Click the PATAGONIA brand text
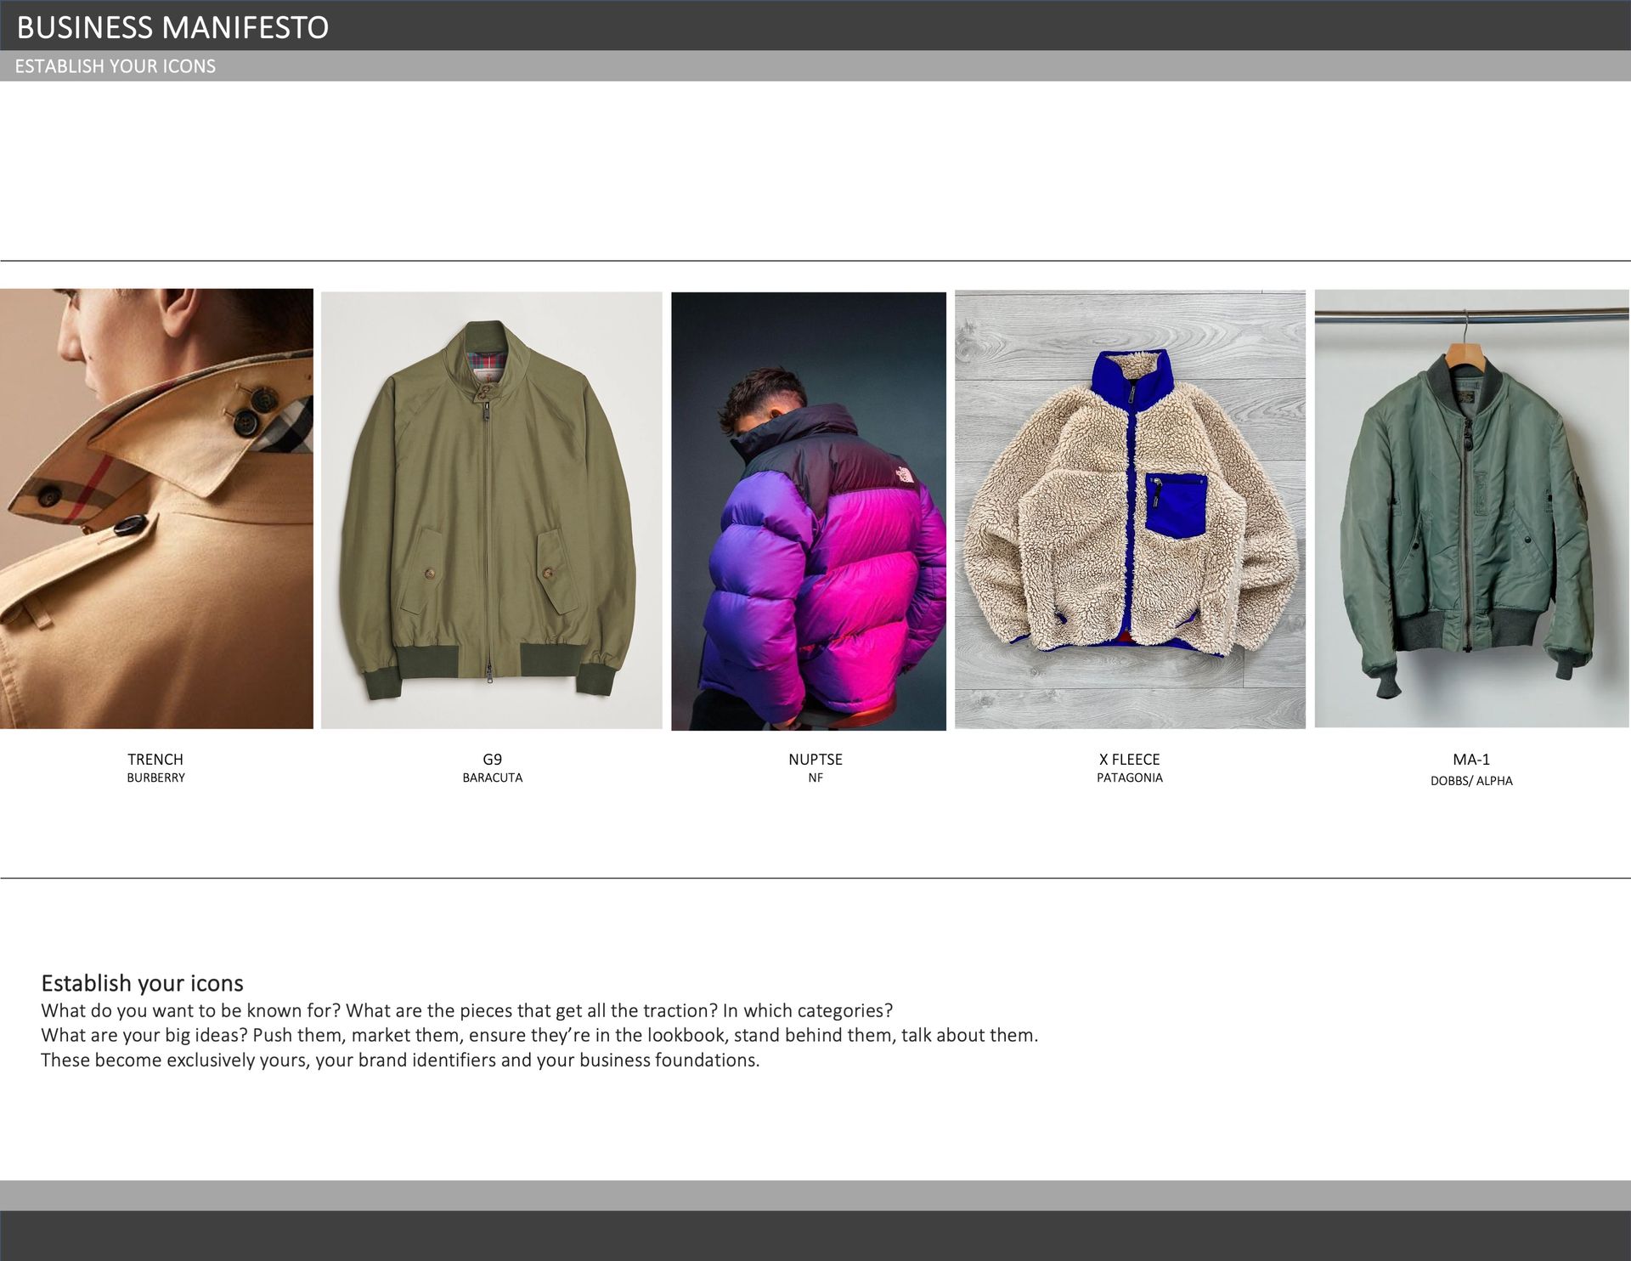The image size is (1631, 1261). pyautogui.click(x=1130, y=778)
